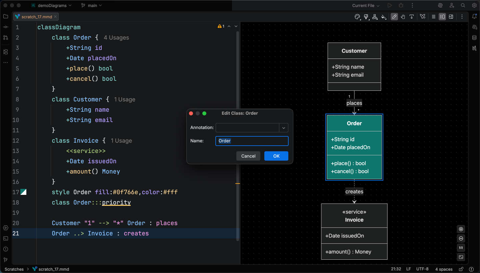Open the hierarchy layout icon
The width and height of the screenshot is (480, 273).
[x=375, y=17]
